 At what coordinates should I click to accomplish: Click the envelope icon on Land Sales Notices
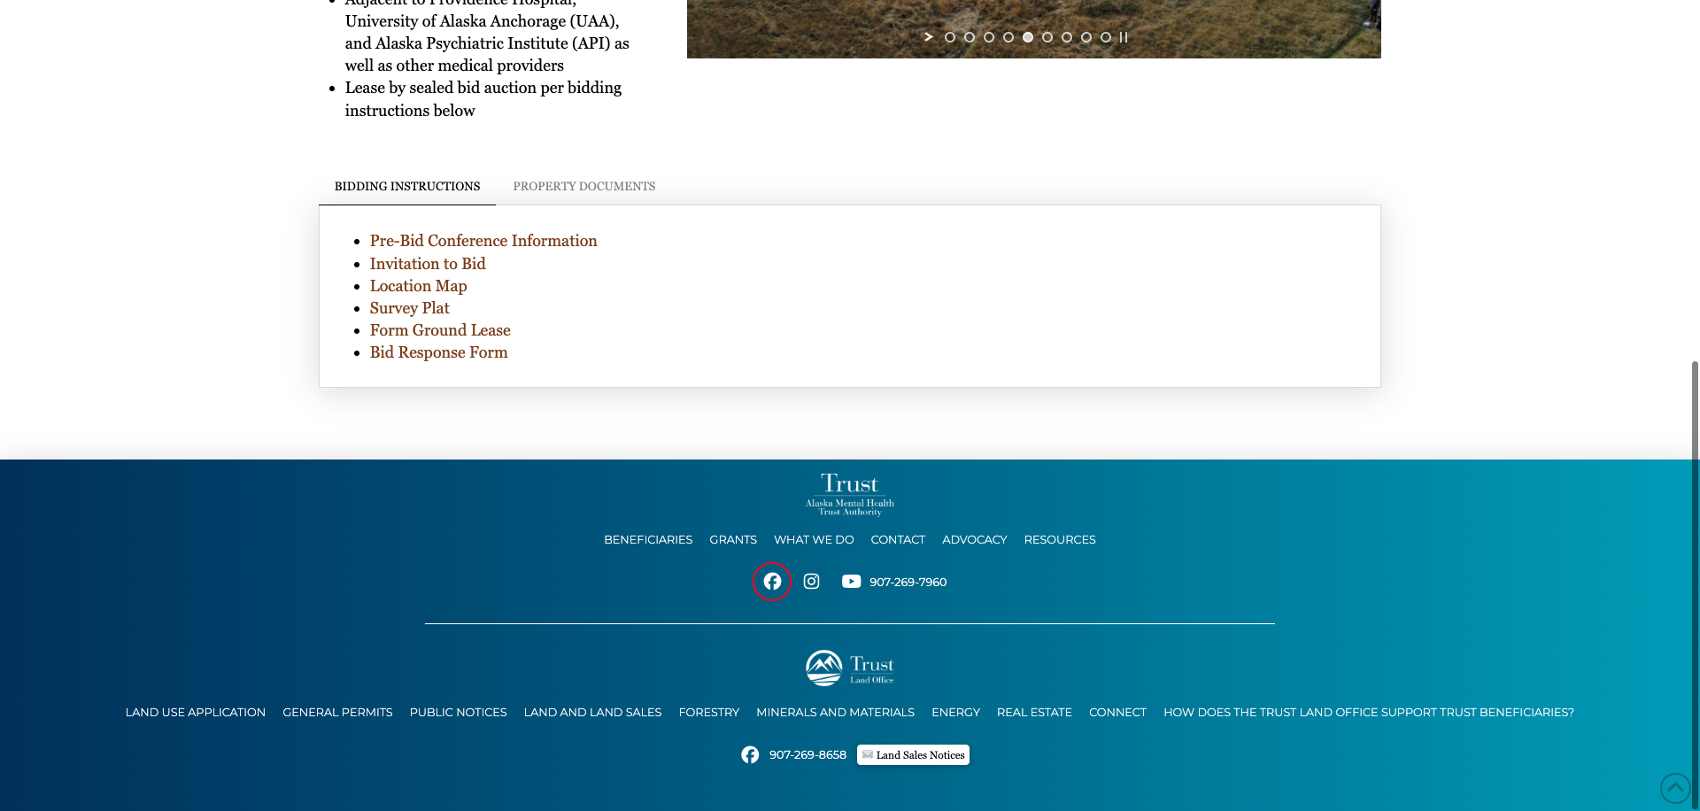[x=867, y=754]
